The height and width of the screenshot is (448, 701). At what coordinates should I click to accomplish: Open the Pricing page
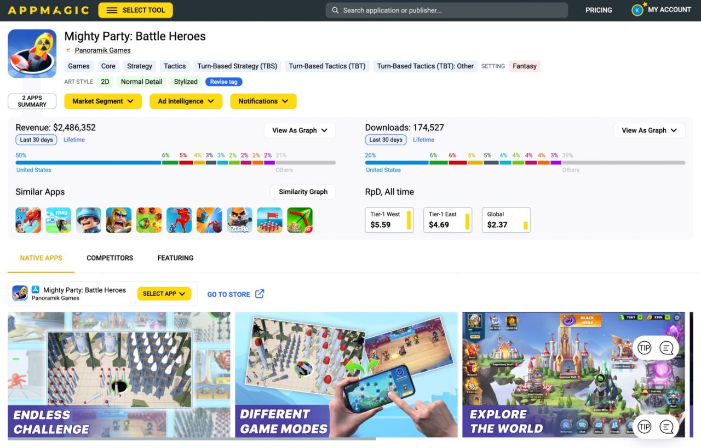(x=599, y=10)
